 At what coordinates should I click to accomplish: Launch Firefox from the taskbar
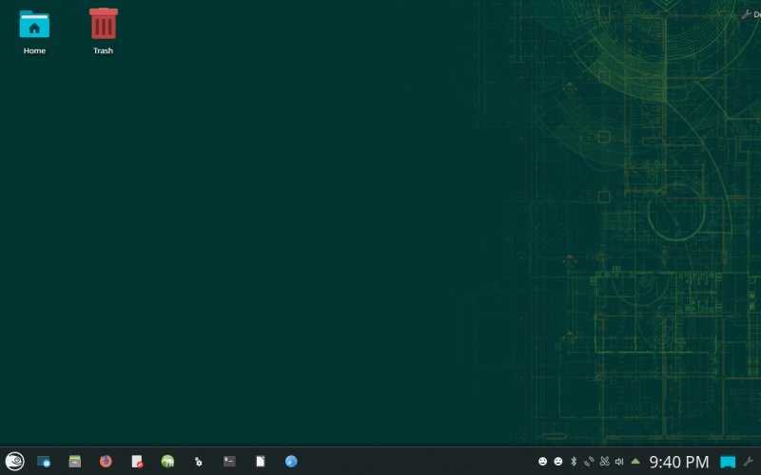coord(106,461)
